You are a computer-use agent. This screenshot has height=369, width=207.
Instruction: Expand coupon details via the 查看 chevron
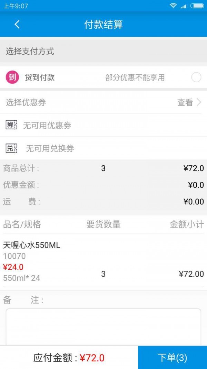pos(199,102)
